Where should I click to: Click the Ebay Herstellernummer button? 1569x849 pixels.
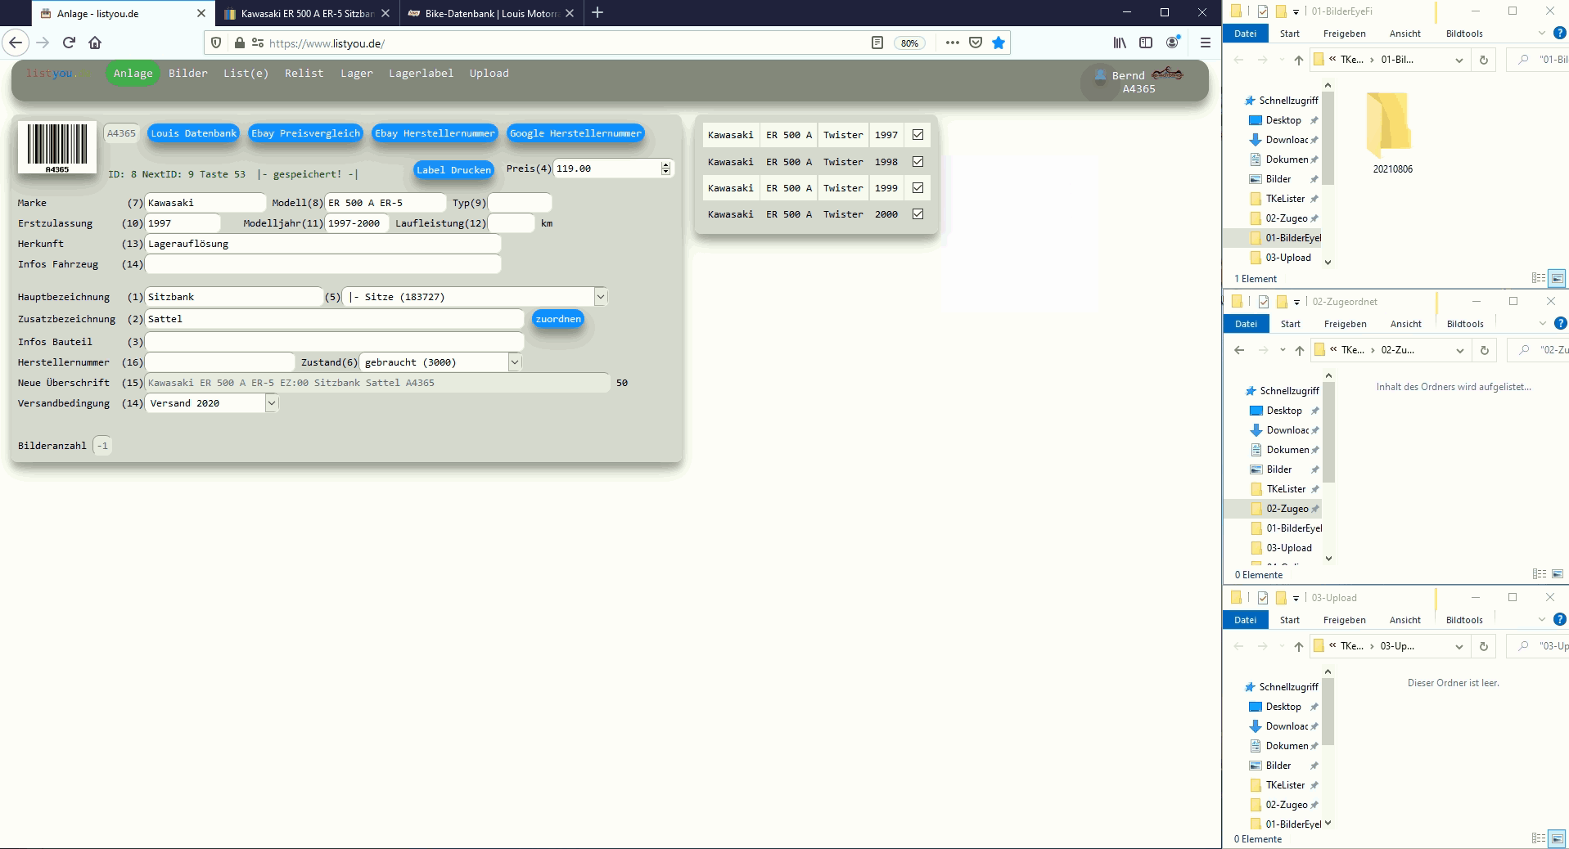pyautogui.click(x=435, y=133)
